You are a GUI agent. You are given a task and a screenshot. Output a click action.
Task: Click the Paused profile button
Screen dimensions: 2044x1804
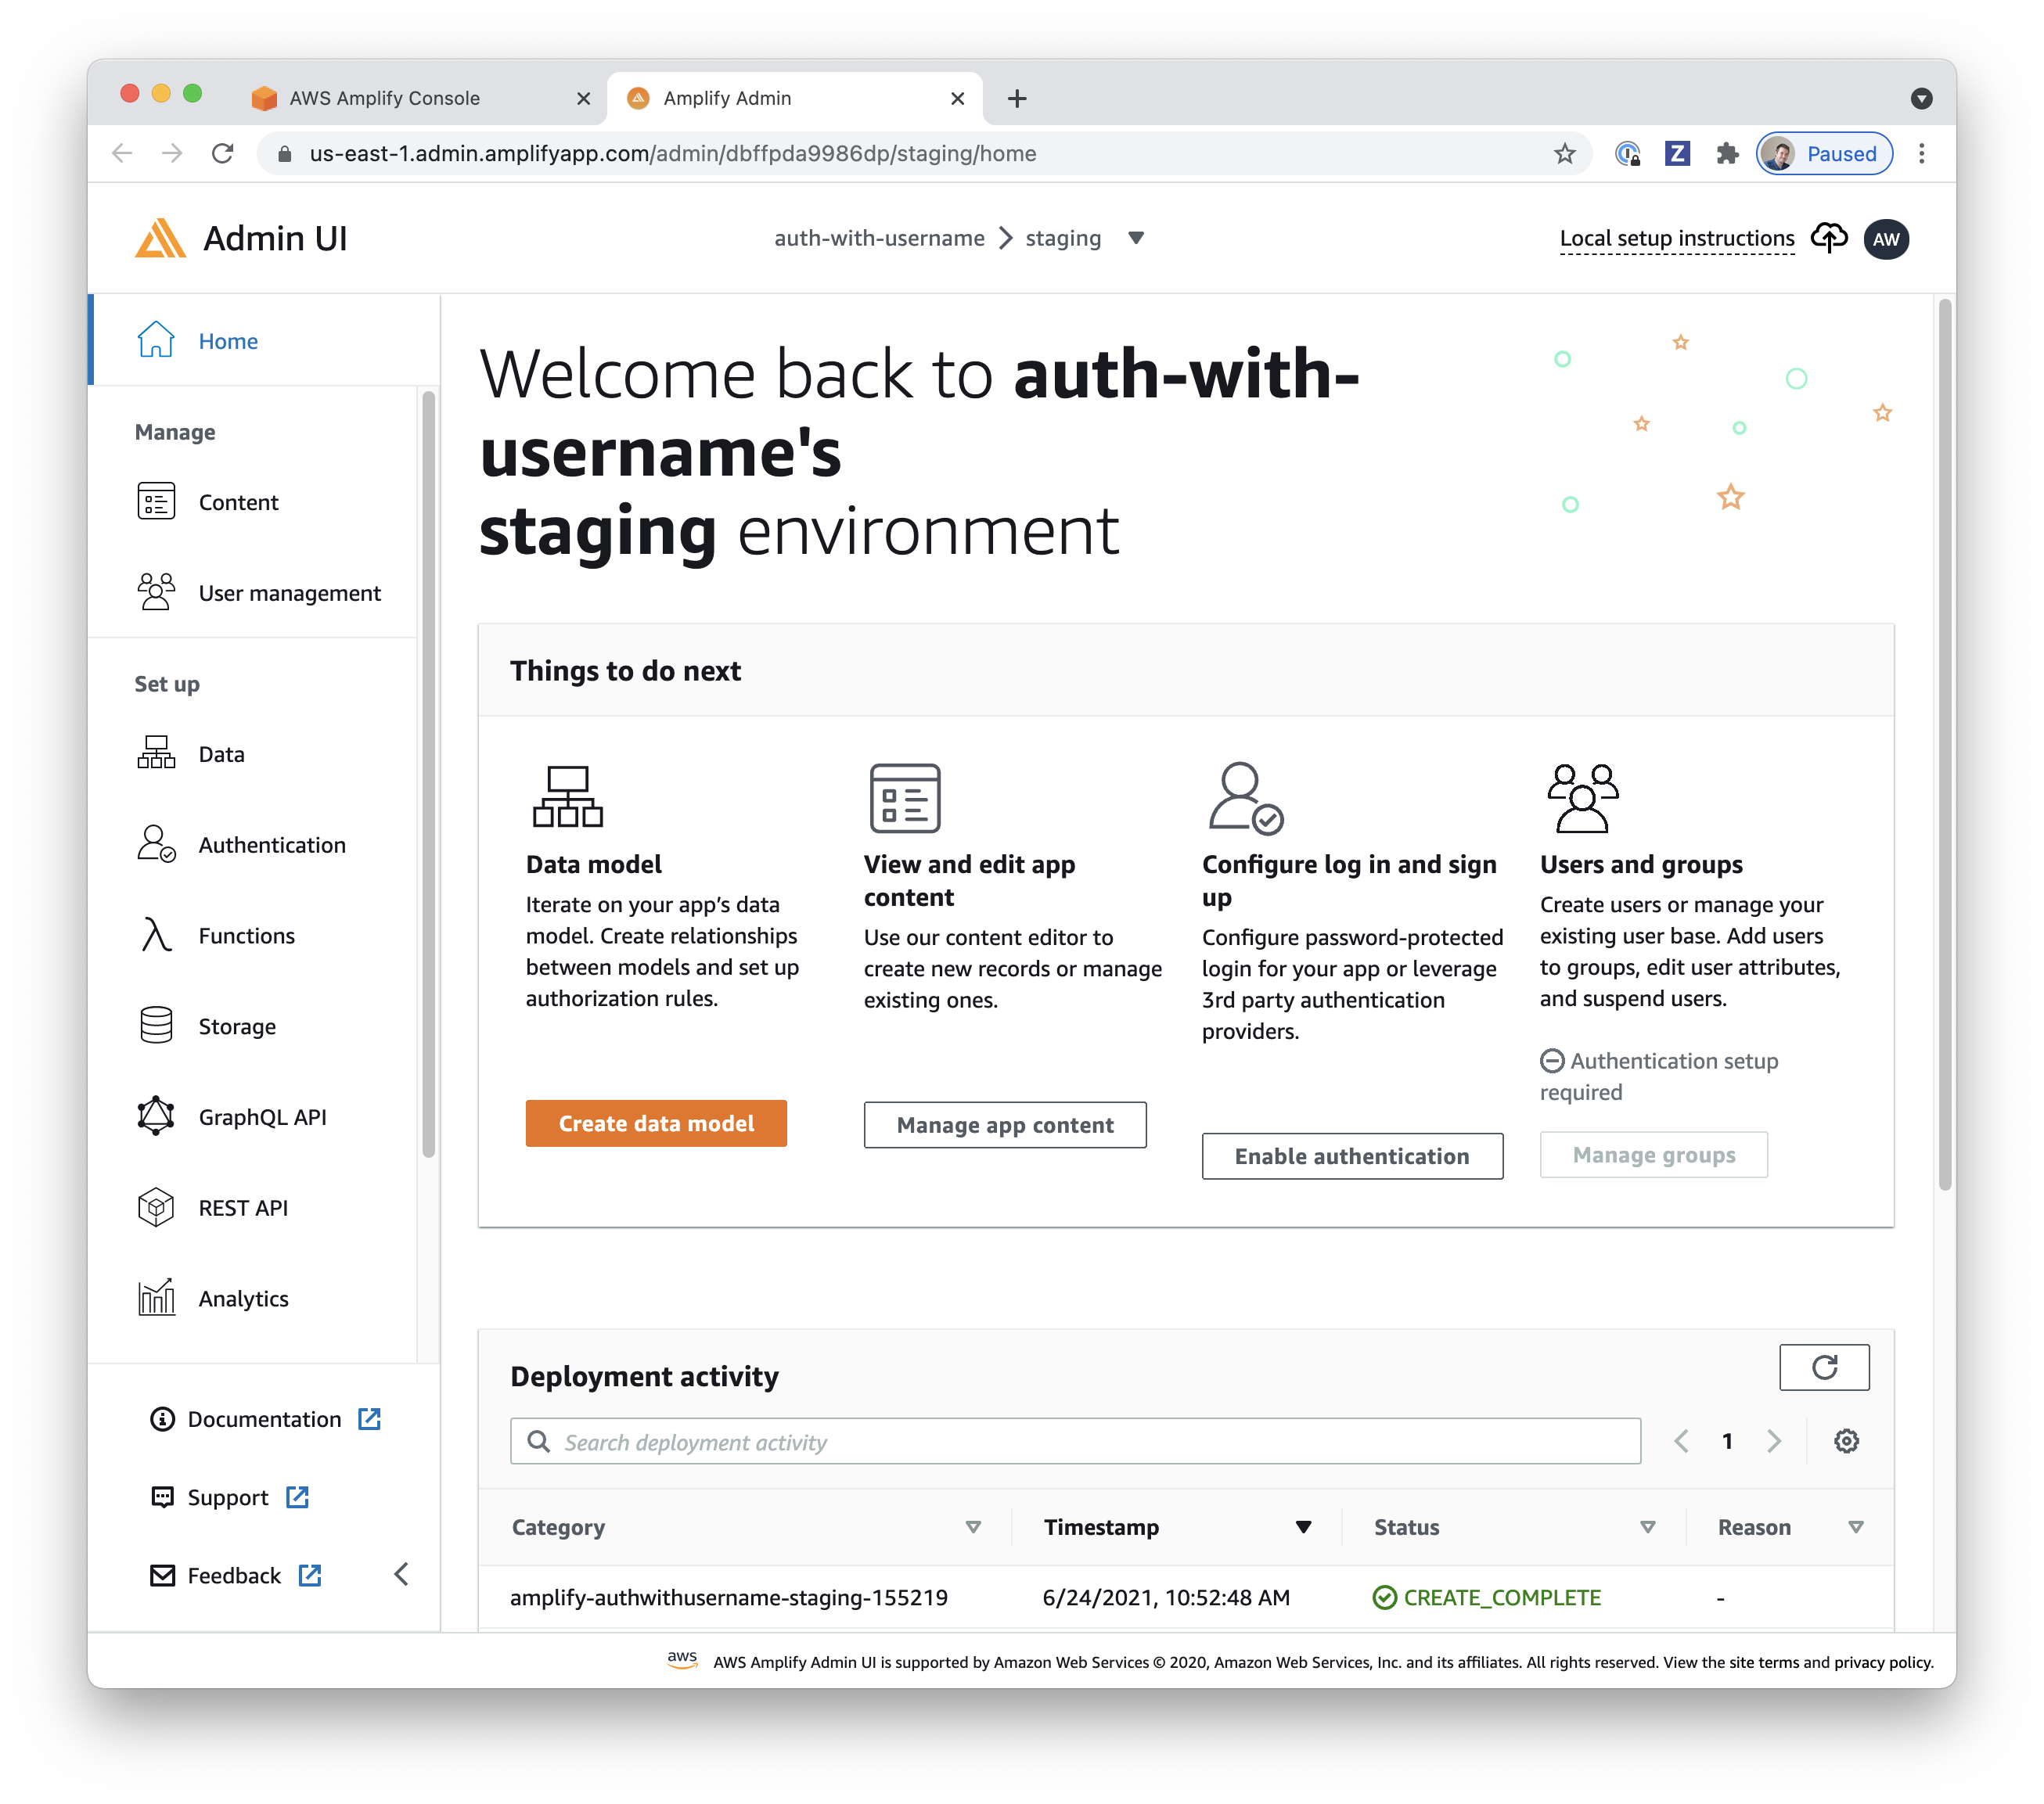1823,153
